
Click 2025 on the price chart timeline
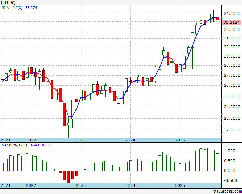click(x=180, y=140)
